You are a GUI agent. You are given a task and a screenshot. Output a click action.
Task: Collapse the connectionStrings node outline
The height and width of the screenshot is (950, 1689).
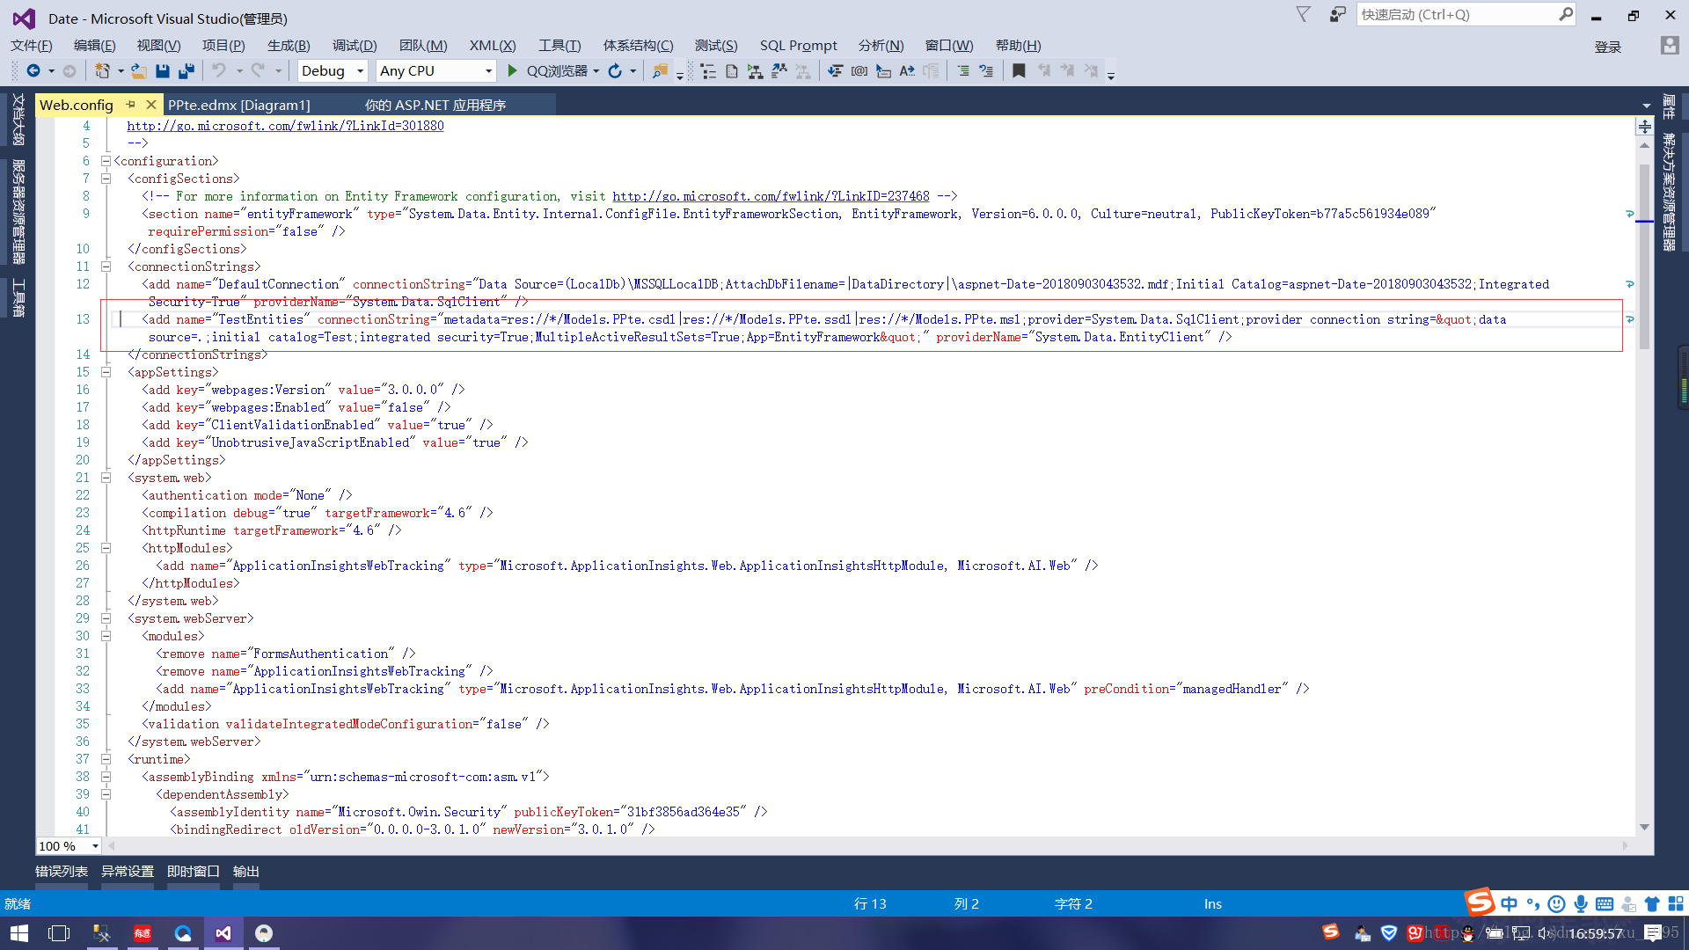click(x=106, y=267)
